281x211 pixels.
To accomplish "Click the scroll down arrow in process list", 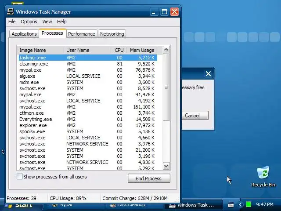I will 166,166.
